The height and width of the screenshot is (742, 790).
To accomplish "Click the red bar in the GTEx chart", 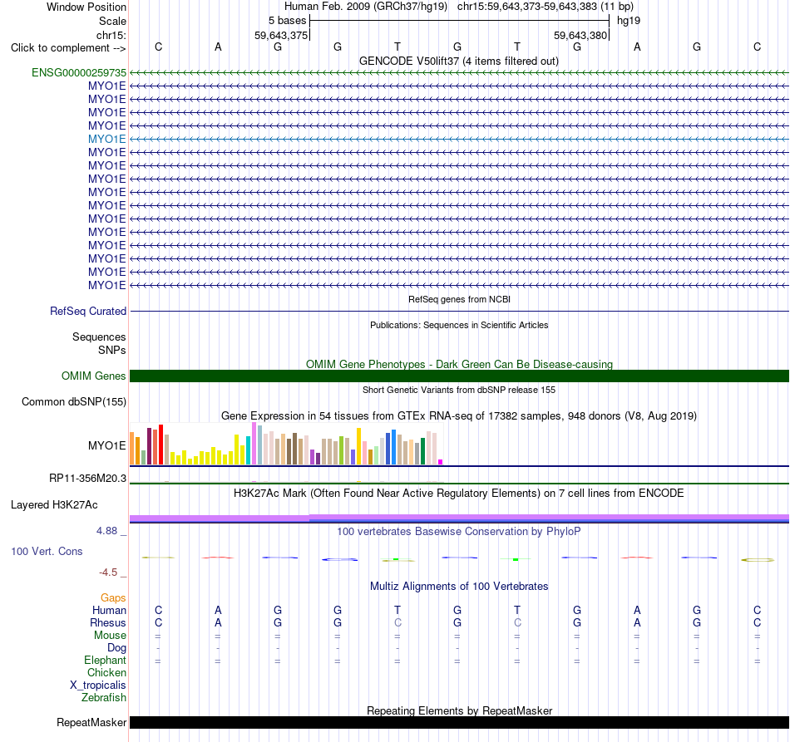I will tap(160, 445).
